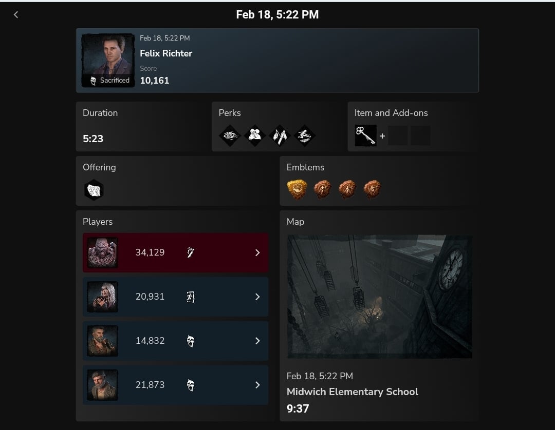The height and width of the screenshot is (430, 555).
Task: Click the score 21,873
Action: tap(150, 385)
